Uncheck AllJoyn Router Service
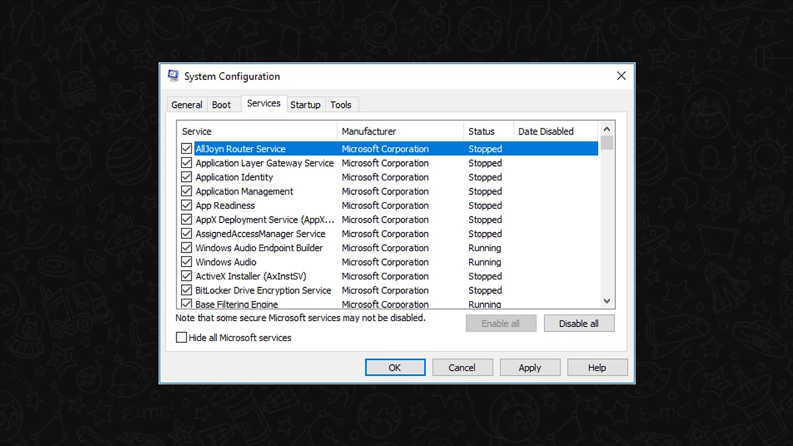 [x=186, y=149]
